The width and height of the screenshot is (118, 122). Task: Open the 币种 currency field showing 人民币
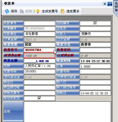pos(40,66)
